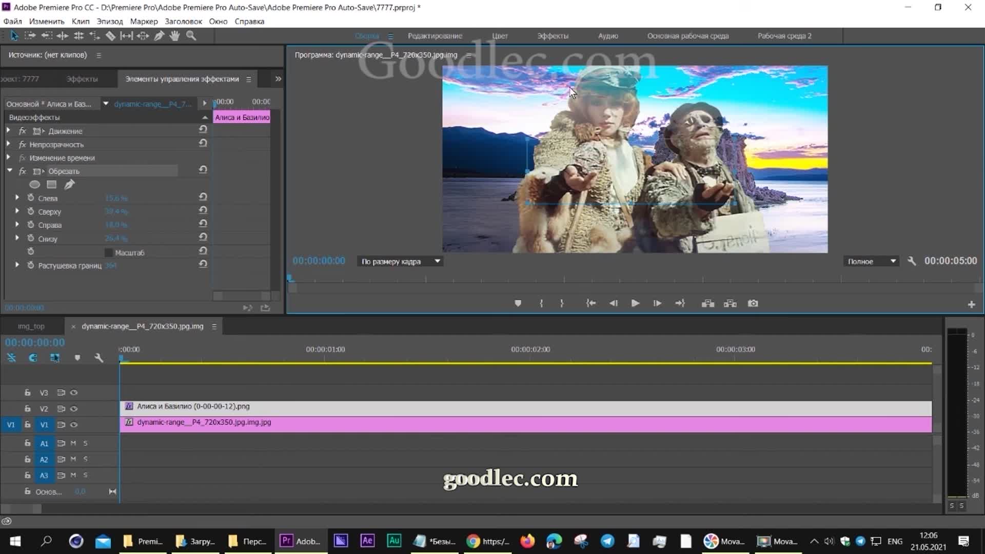Select the Zoom magnifier tool
985x554 pixels.
[191, 36]
